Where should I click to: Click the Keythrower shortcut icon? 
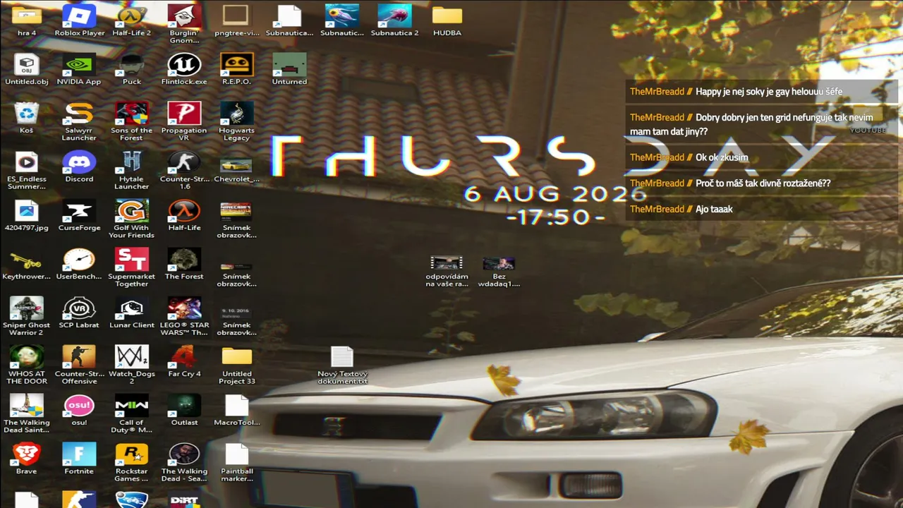(x=27, y=264)
